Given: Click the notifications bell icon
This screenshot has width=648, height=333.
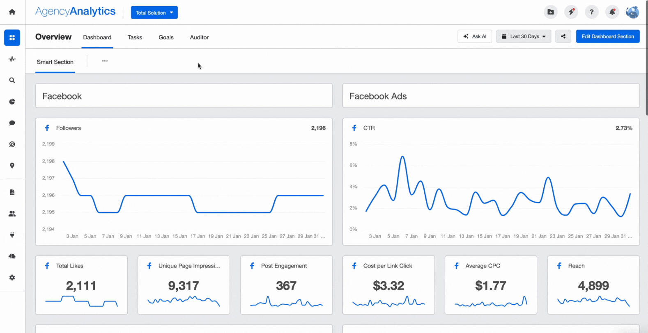Looking at the screenshot, I should 612,12.
